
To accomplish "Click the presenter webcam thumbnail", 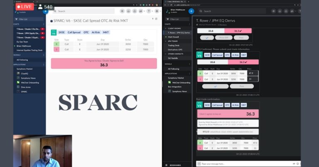I will (x=42, y=151).
